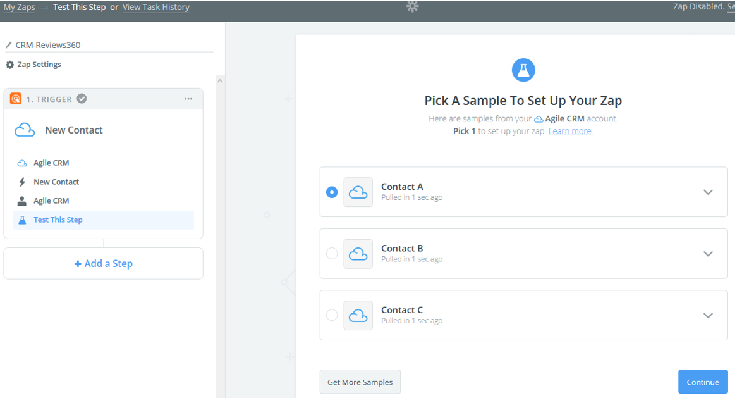Click the trigger completed checkmark icon
Viewport: 737px width, 405px height.
[x=82, y=99]
